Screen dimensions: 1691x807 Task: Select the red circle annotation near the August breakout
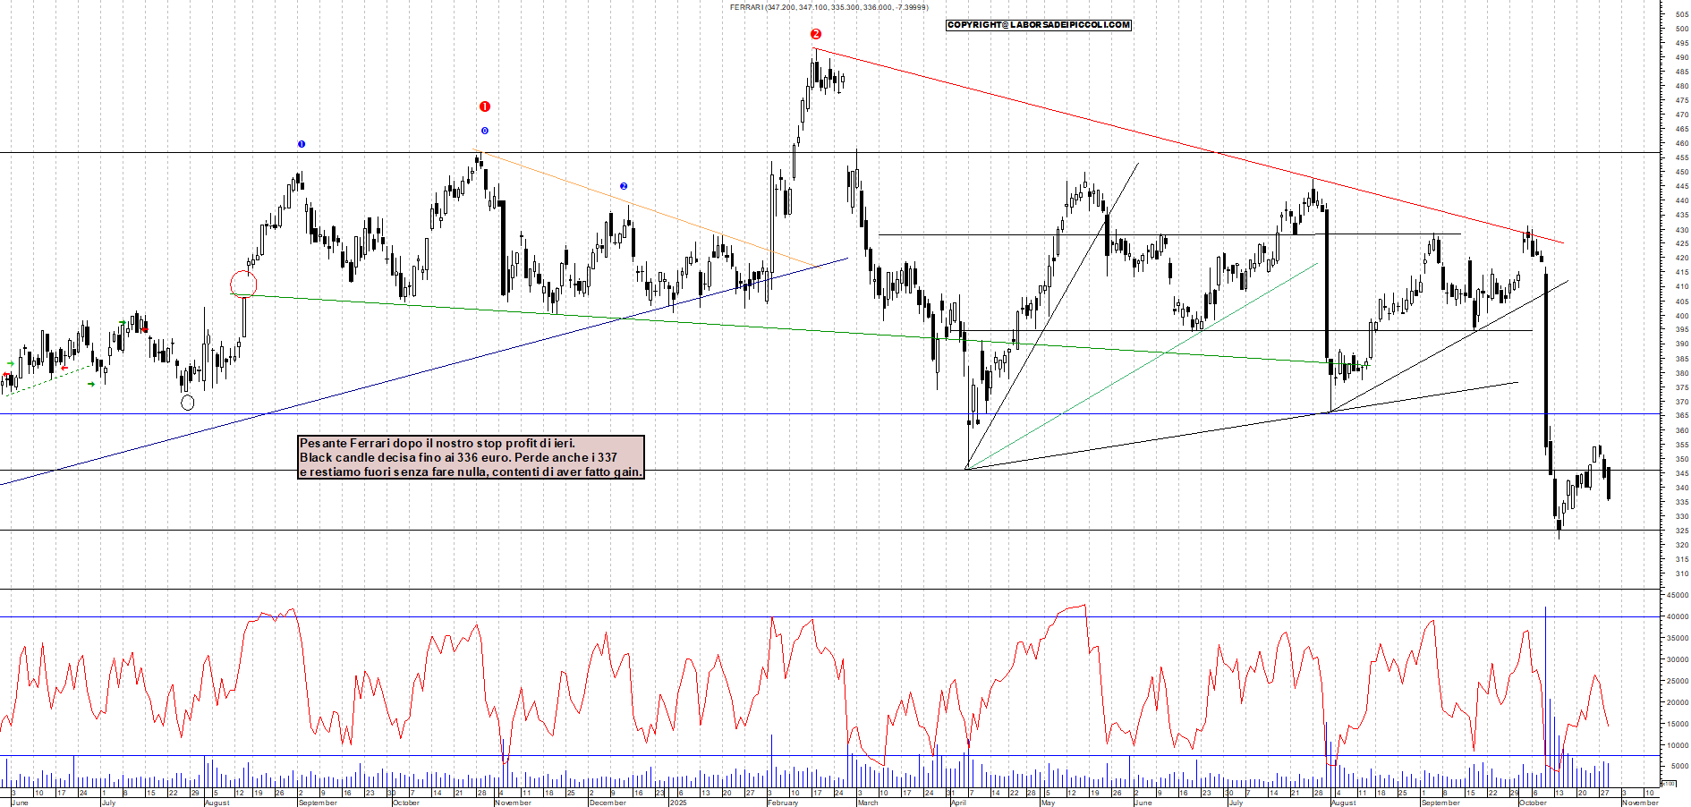click(243, 282)
